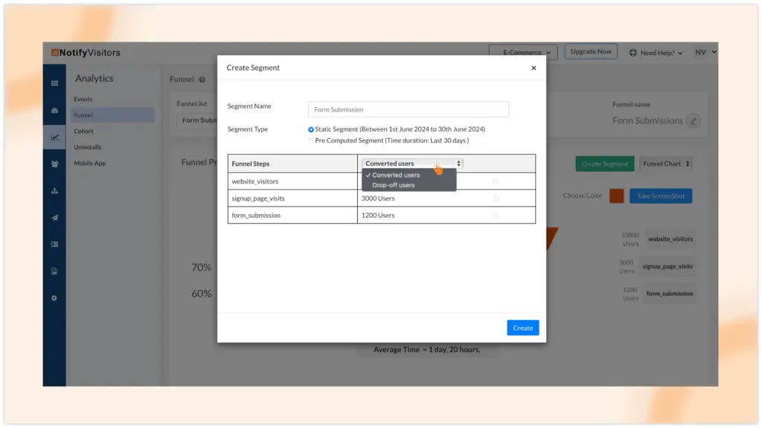Choose the Pre Computed Segment radio option
762x428 pixels.
[311, 140]
